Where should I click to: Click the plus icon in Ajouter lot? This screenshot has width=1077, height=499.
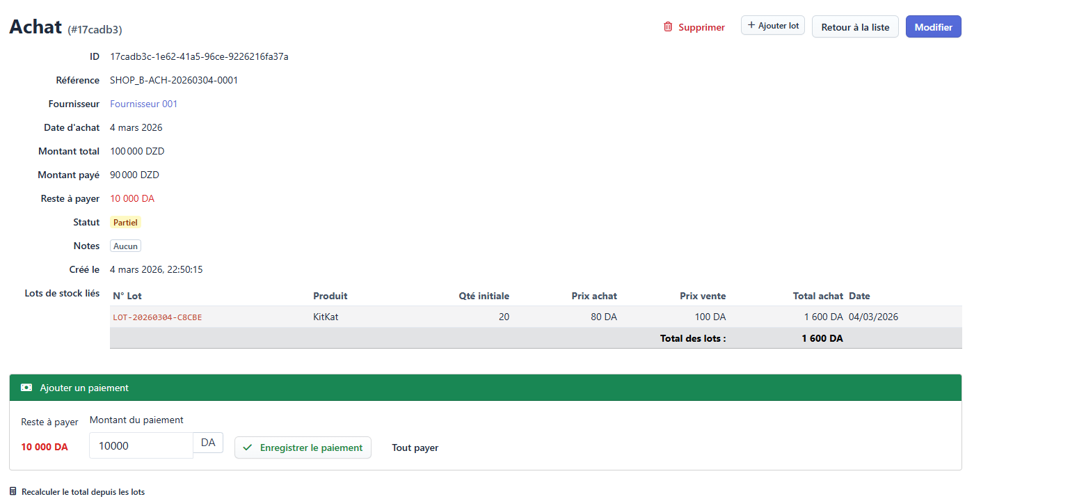click(751, 26)
